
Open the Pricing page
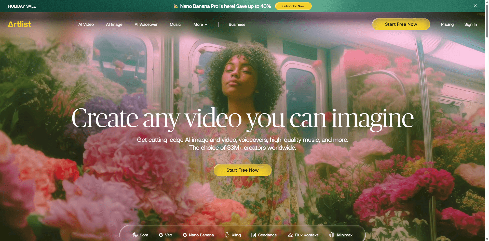(x=447, y=24)
